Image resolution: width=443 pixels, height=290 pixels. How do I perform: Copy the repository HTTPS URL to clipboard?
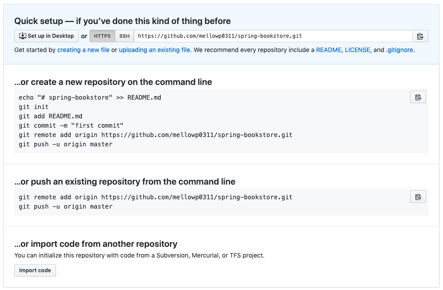click(x=420, y=36)
